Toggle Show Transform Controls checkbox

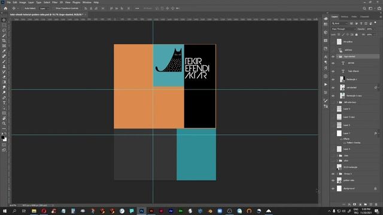[x=54, y=8]
